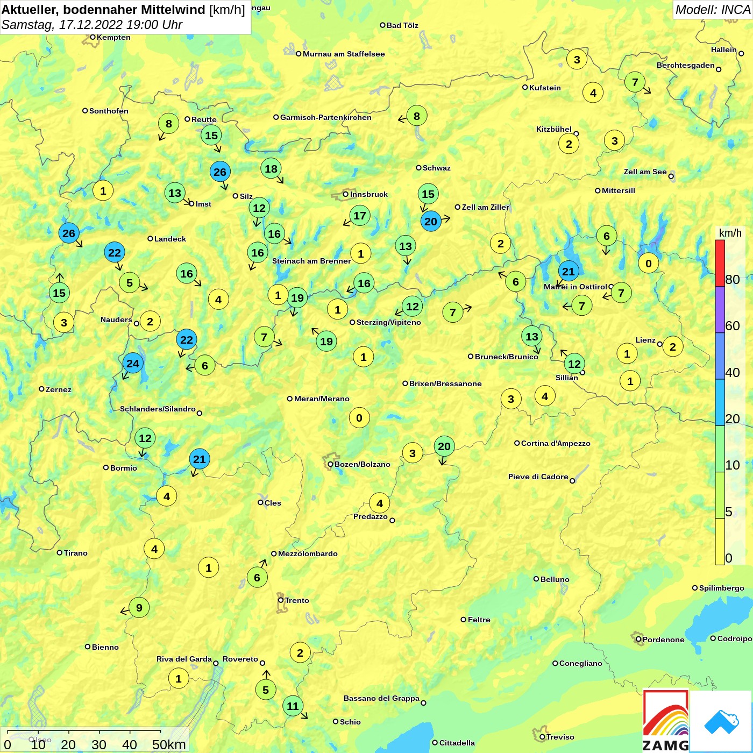Click the Spilimbergo city label
Image resolution: width=753 pixels, height=753 pixels.
722,588
